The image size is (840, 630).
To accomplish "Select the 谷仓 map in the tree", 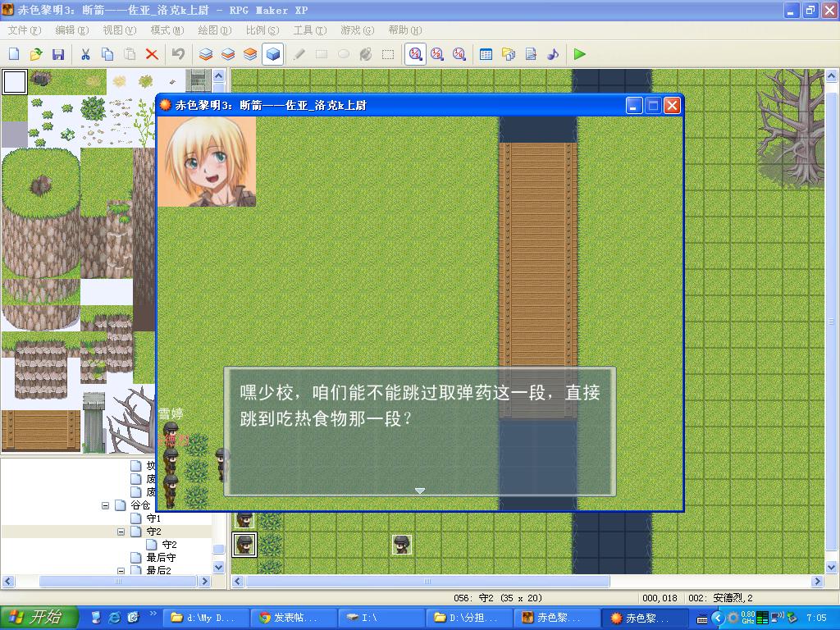I will pyautogui.click(x=140, y=505).
